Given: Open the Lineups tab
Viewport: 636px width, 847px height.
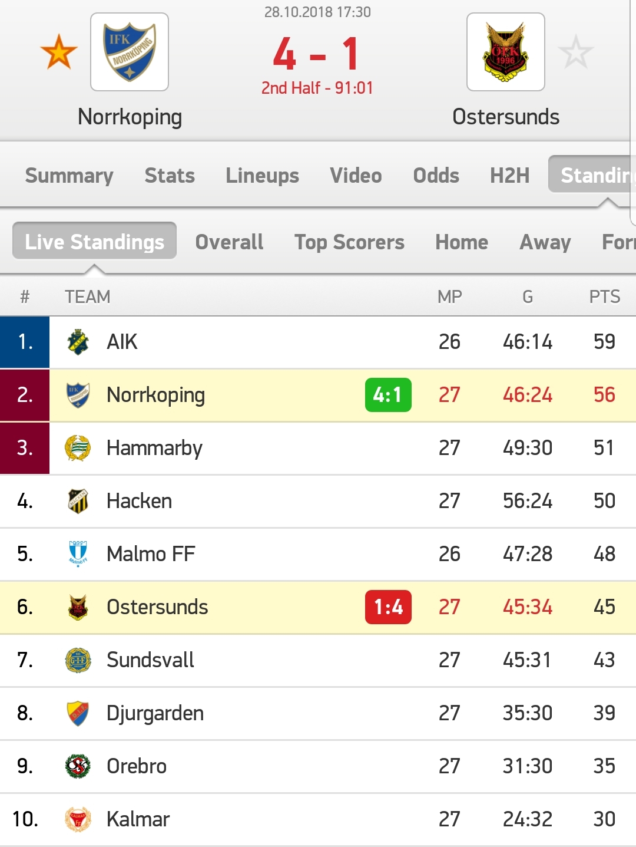Looking at the screenshot, I should 262,175.
